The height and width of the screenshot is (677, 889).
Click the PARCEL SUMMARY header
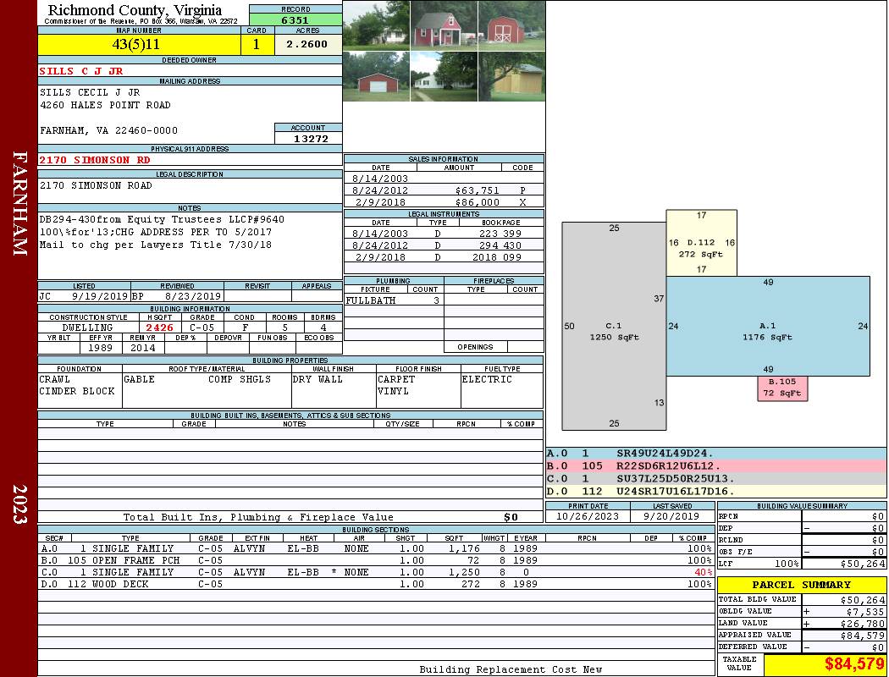point(801,585)
